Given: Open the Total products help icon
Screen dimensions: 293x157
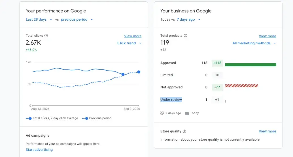Looking at the screenshot, I should click(186, 36).
